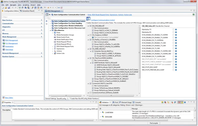The height and width of the screenshot is (126, 198).
Task: Collapse the Mode Management section
Action: tap(42, 37)
